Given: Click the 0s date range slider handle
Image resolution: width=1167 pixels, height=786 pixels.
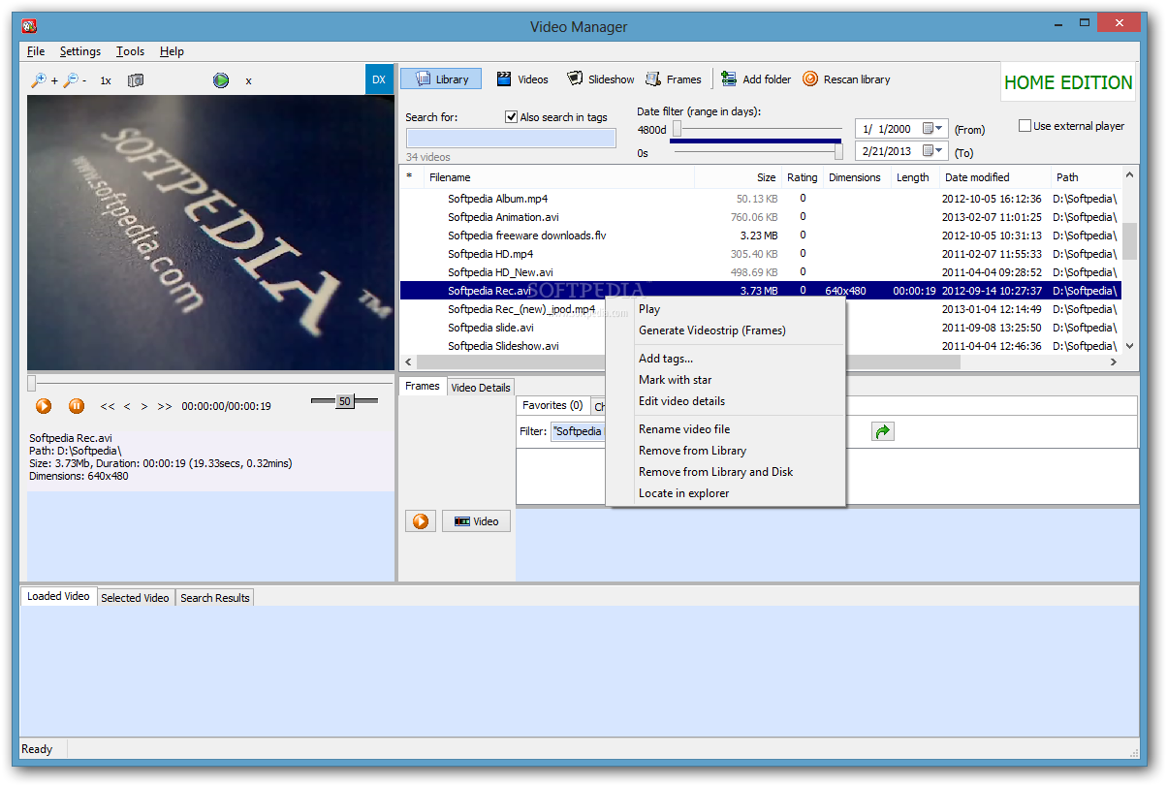Looking at the screenshot, I should coord(838,151).
